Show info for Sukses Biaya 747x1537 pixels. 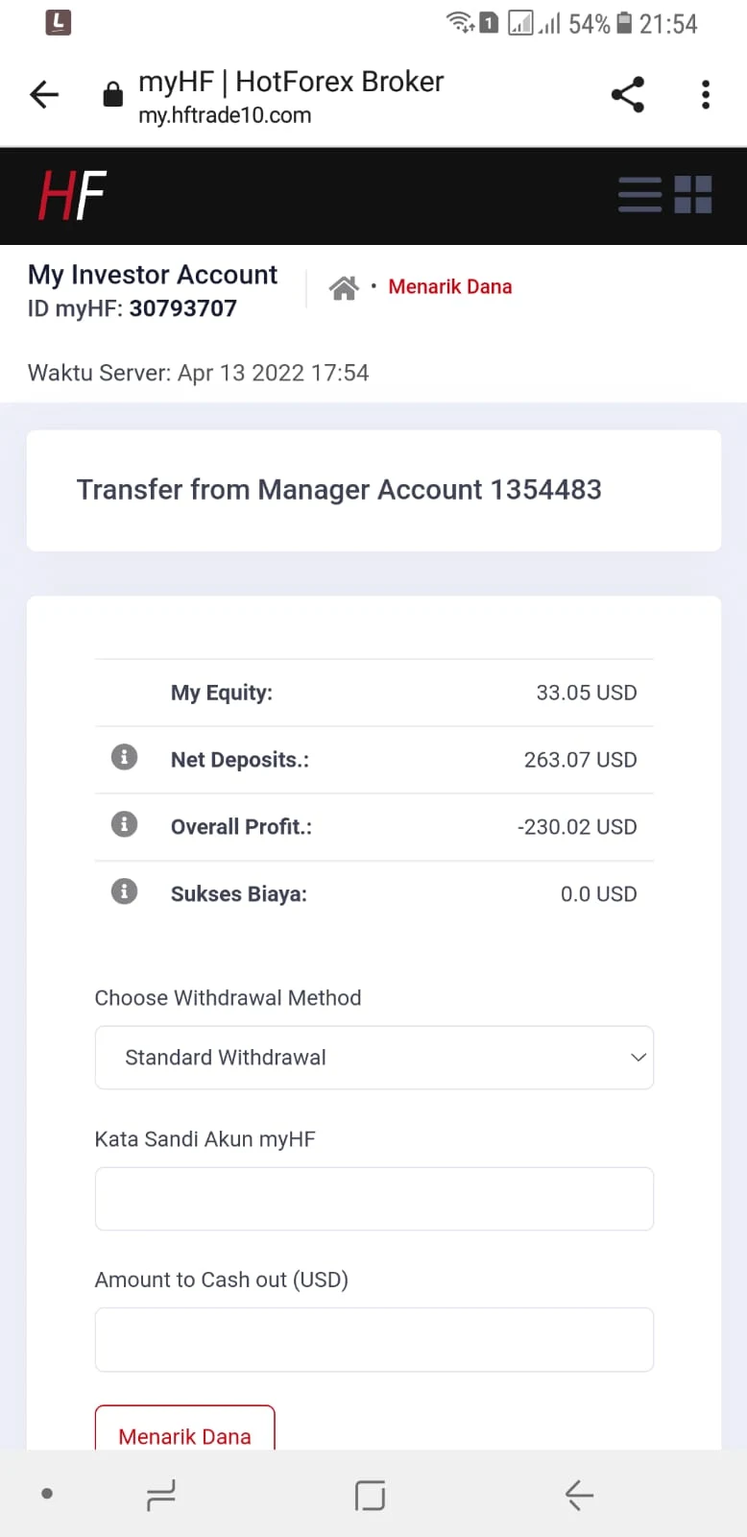124,891
